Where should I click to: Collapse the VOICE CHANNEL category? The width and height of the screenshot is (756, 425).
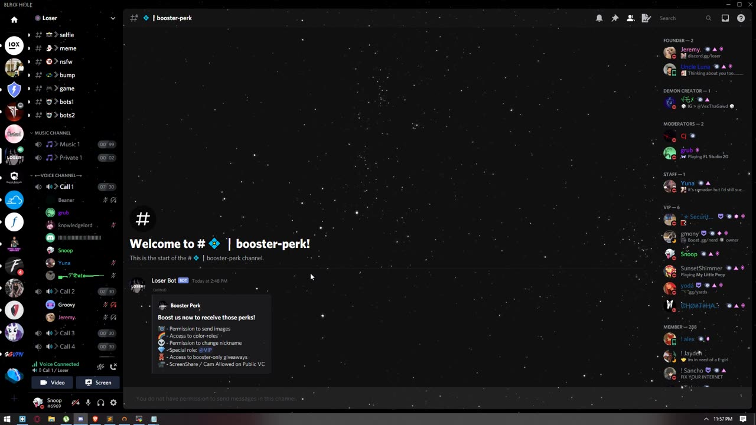point(58,175)
